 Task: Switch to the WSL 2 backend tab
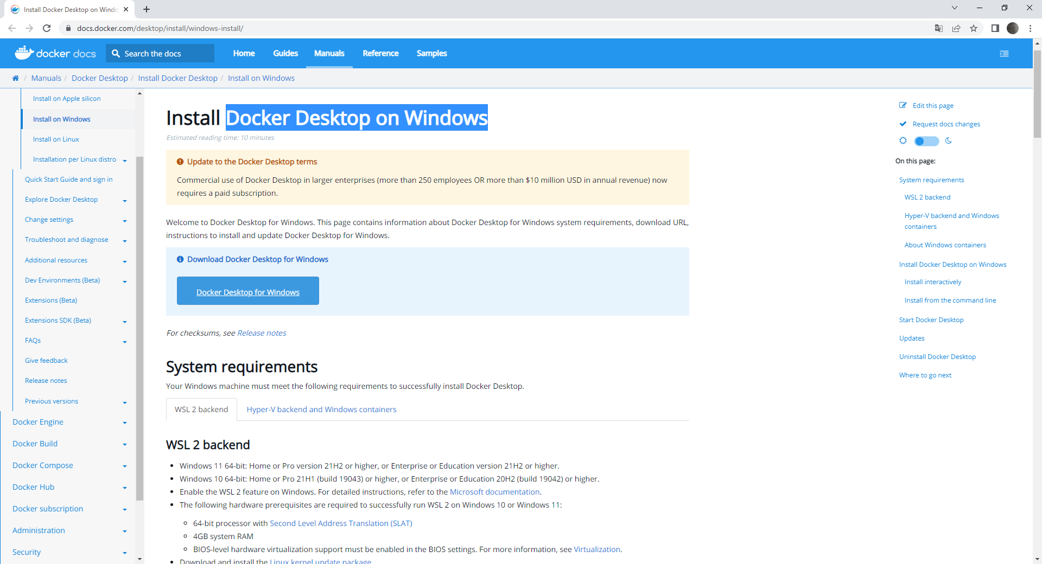point(201,409)
